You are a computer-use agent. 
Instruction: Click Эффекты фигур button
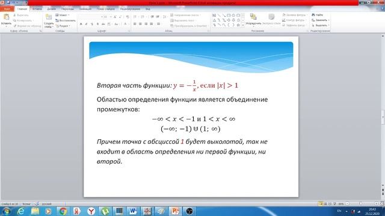[294, 25]
